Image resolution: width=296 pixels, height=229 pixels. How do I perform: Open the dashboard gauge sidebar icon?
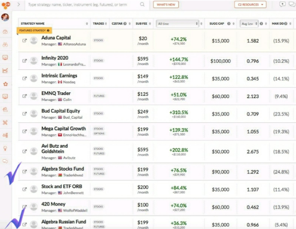click(x=5, y=32)
